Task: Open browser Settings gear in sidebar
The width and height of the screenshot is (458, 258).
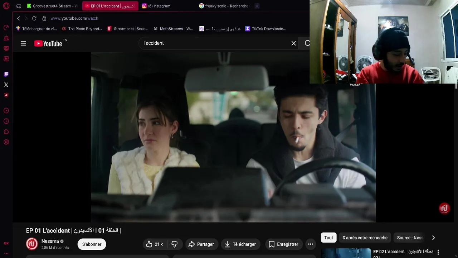Action: click(6, 142)
